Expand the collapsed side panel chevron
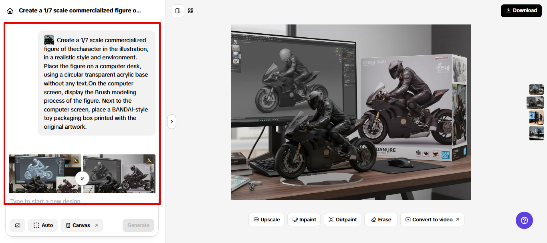Image resolution: width=547 pixels, height=243 pixels. click(172, 121)
